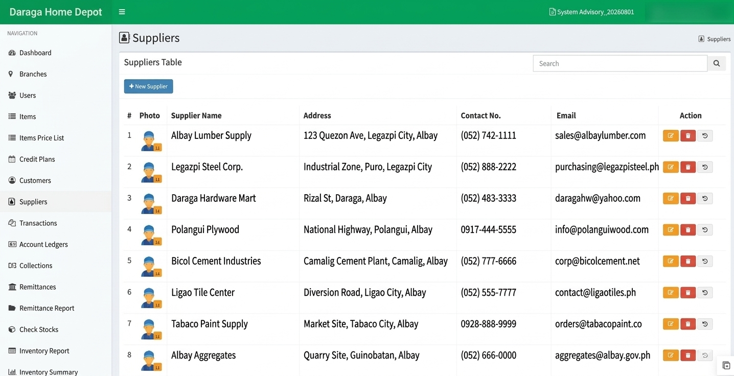The height and width of the screenshot is (376, 734).
Task: Delete the Bicol Cement Industries supplier
Action: click(688, 261)
